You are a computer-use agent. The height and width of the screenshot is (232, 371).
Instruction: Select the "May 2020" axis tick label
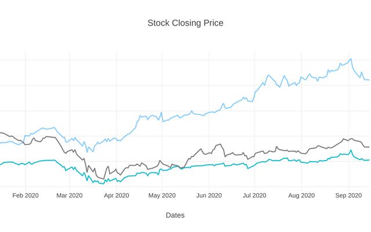(x=162, y=195)
